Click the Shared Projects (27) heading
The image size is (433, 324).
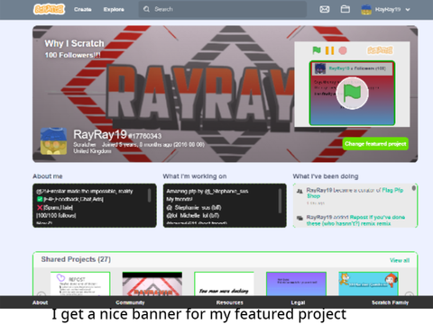tap(76, 259)
